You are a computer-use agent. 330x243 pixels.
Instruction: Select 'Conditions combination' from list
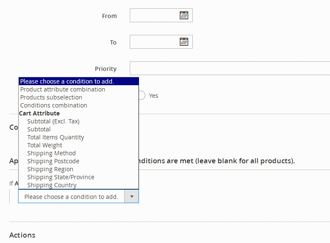click(54, 105)
